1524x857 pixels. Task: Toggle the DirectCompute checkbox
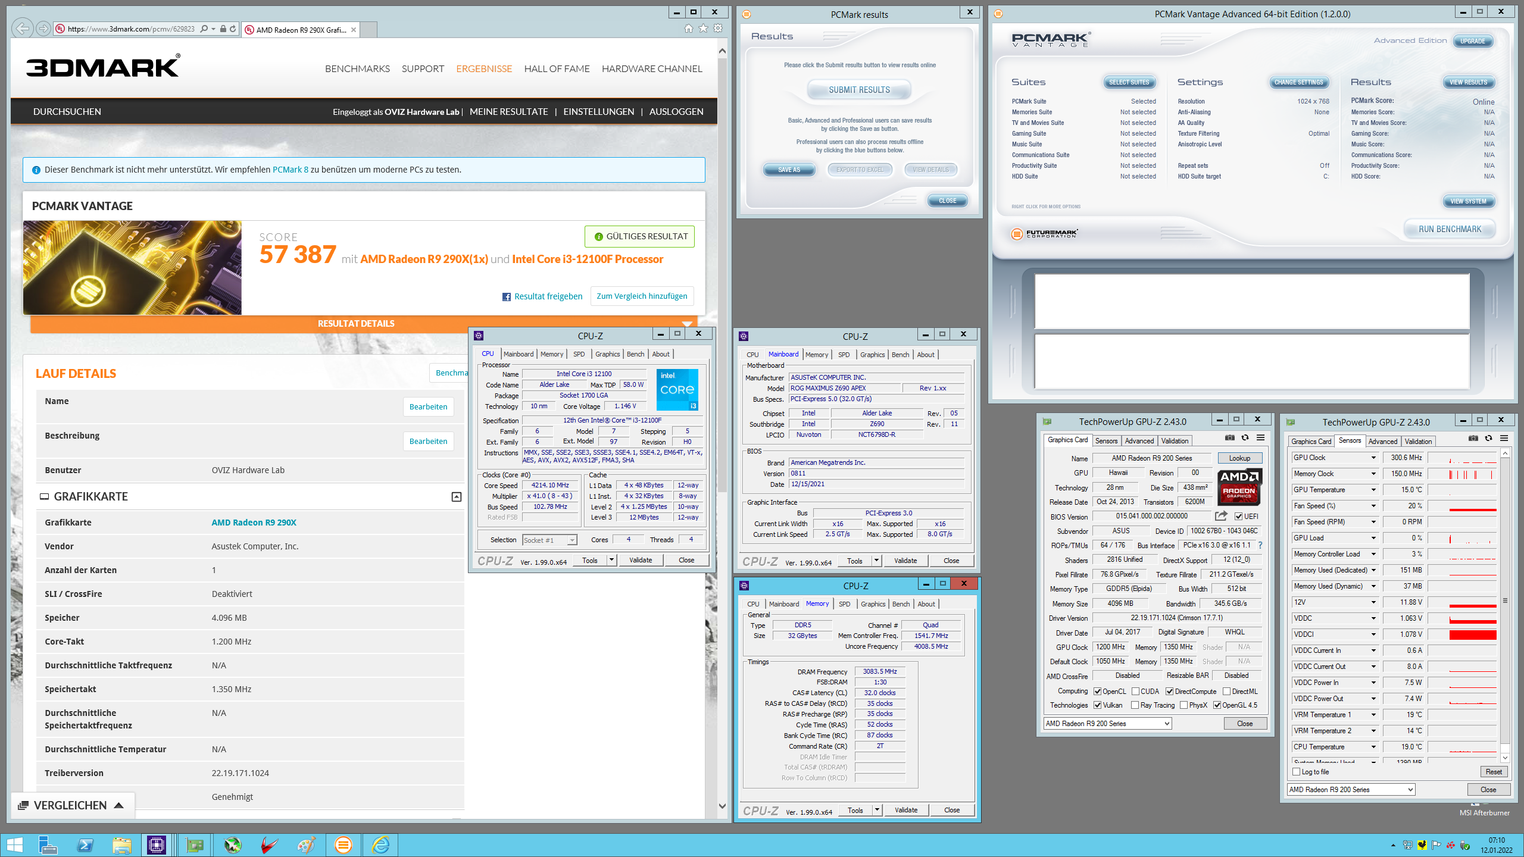tap(1170, 692)
